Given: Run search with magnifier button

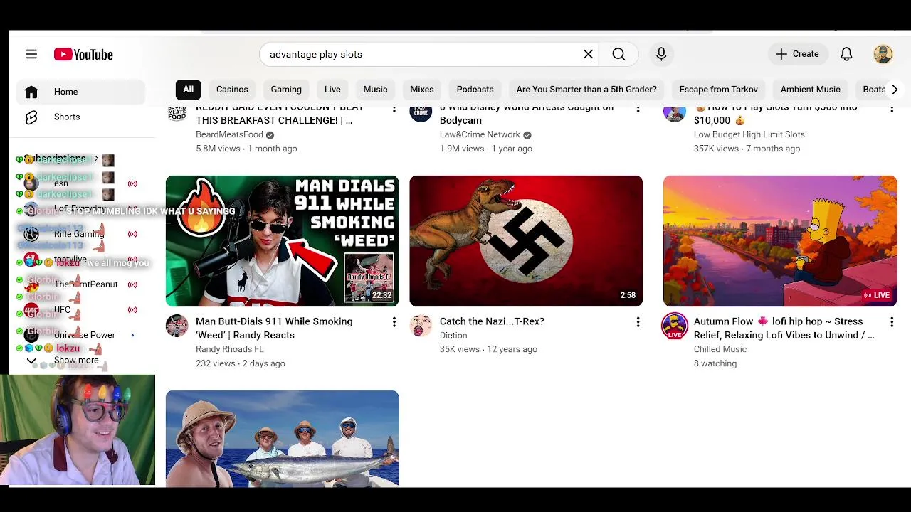Looking at the screenshot, I should (618, 54).
